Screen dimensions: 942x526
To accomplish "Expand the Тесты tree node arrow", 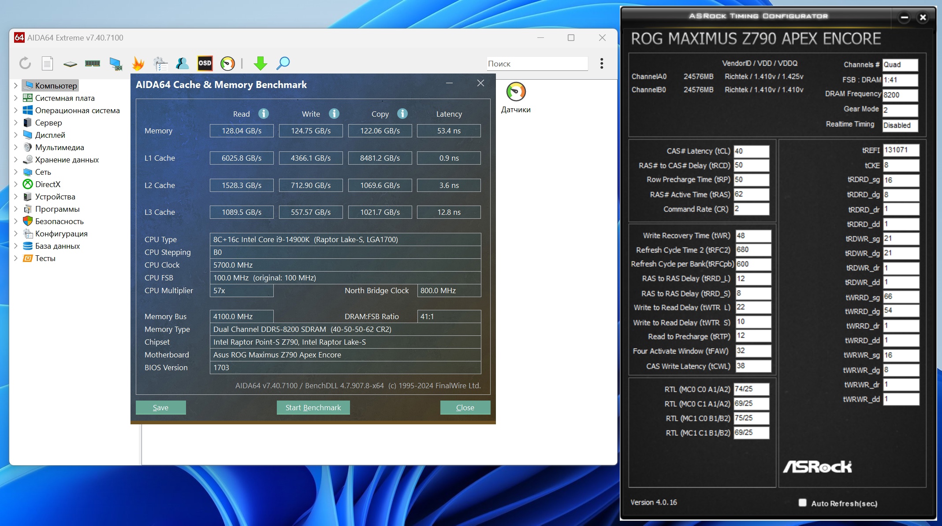I will pyautogui.click(x=16, y=258).
